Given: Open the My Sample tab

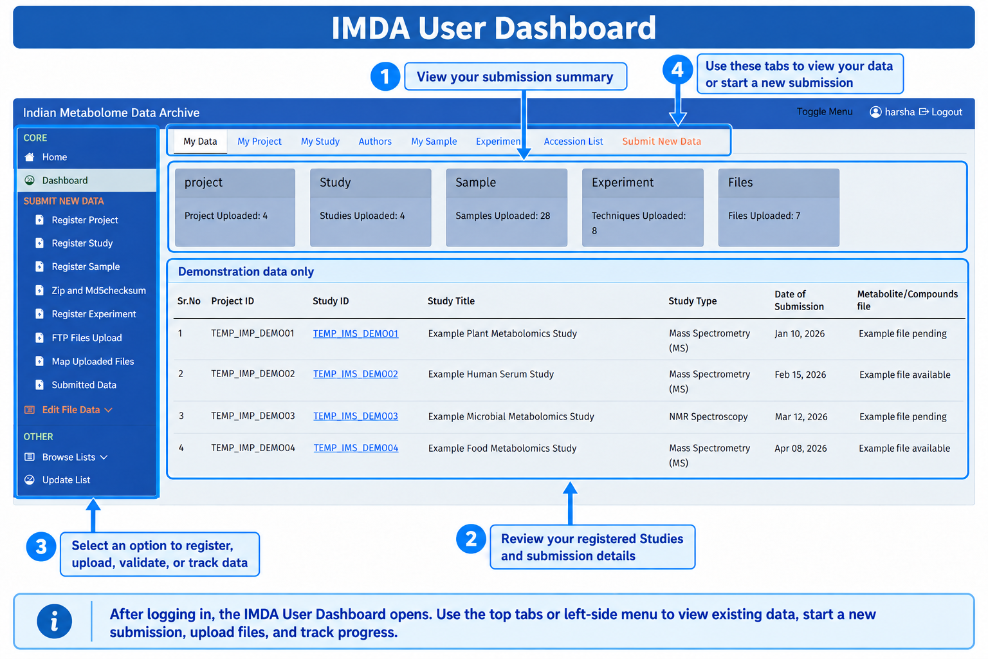Looking at the screenshot, I should [434, 142].
